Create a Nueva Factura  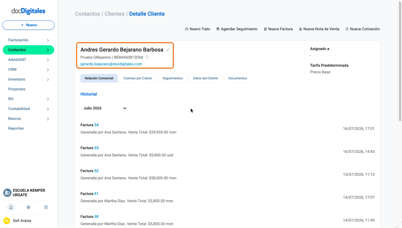point(278,29)
